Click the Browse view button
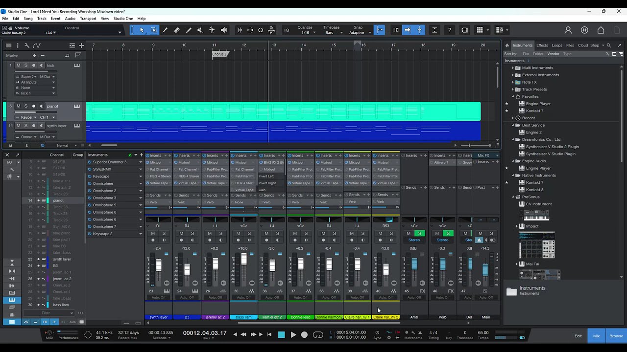Viewport: 627px width, 352px height. [x=616, y=336]
